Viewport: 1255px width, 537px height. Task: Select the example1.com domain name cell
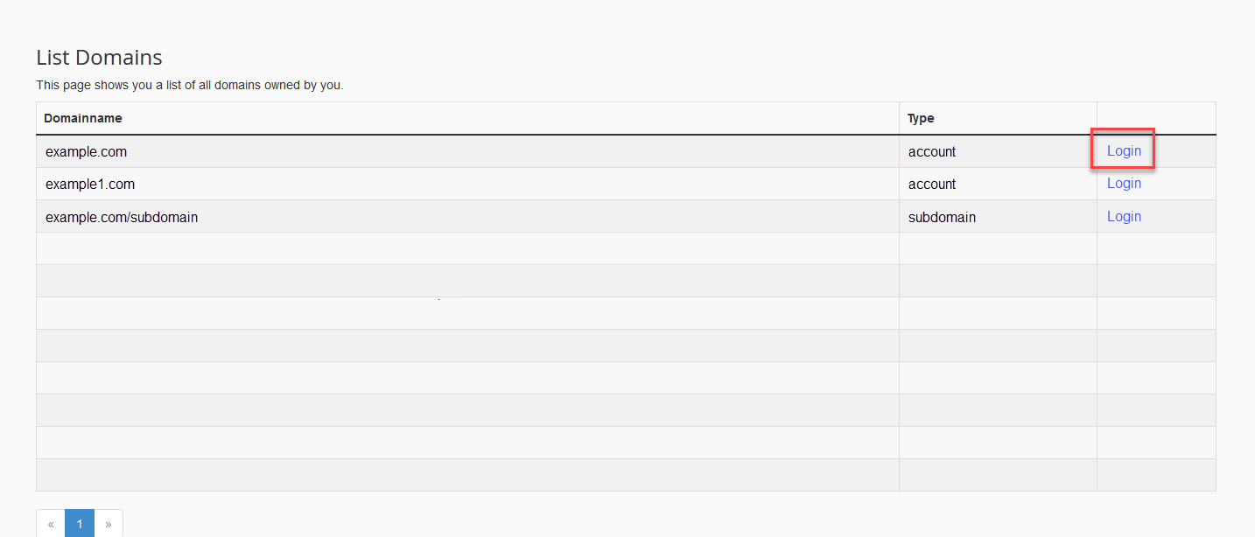coord(90,185)
